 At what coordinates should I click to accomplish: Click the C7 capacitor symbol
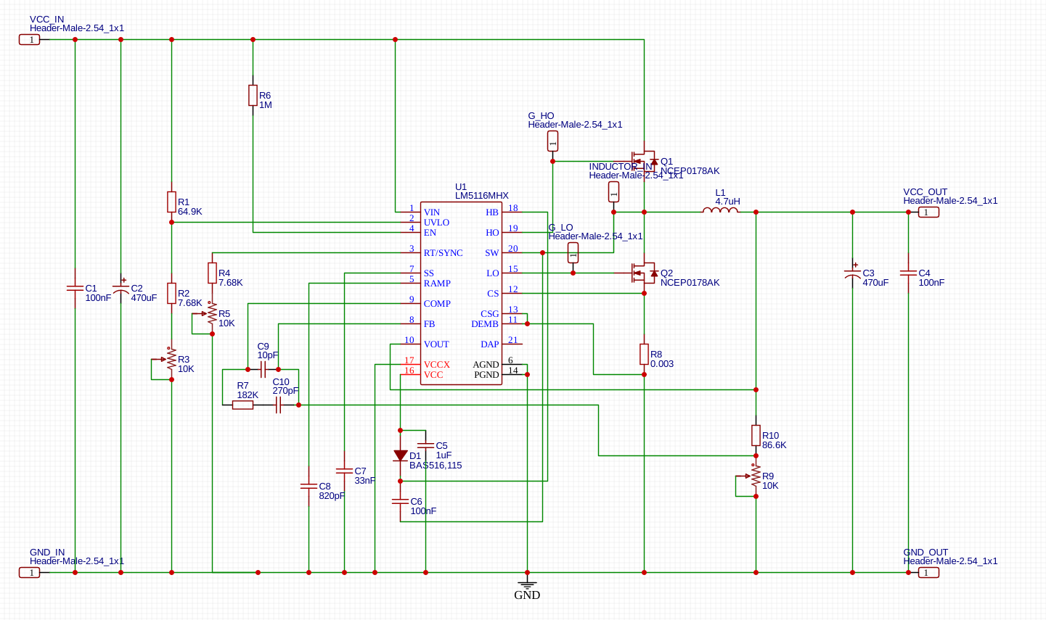pos(344,471)
